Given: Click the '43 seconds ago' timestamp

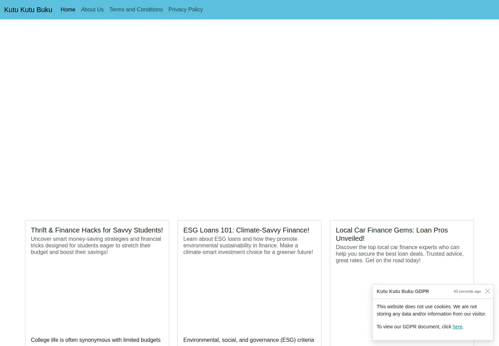Looking at the screenshot, I should point(467,291).
